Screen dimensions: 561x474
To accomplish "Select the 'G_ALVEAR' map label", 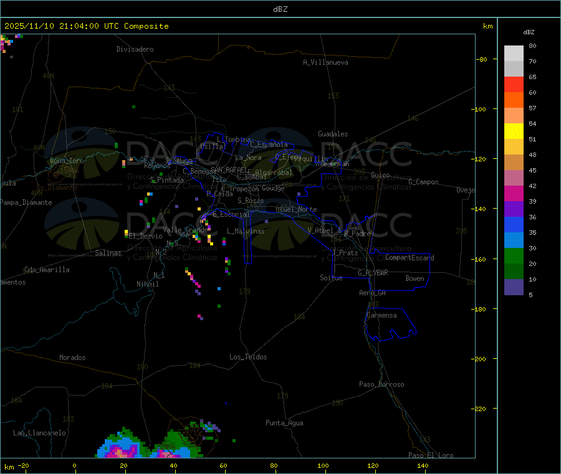I will coord(373,273).
